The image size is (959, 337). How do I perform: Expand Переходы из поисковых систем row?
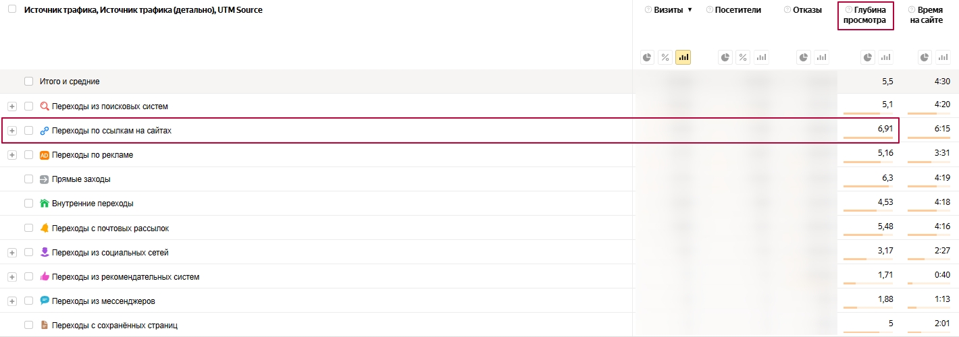pyautogui.click(x=12, y=106)
